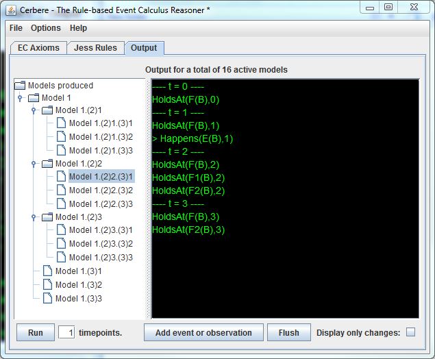Click document icon of Model 1.(3)2
Viewport: 435px width, 359px height.
click(x=48, y=284)
